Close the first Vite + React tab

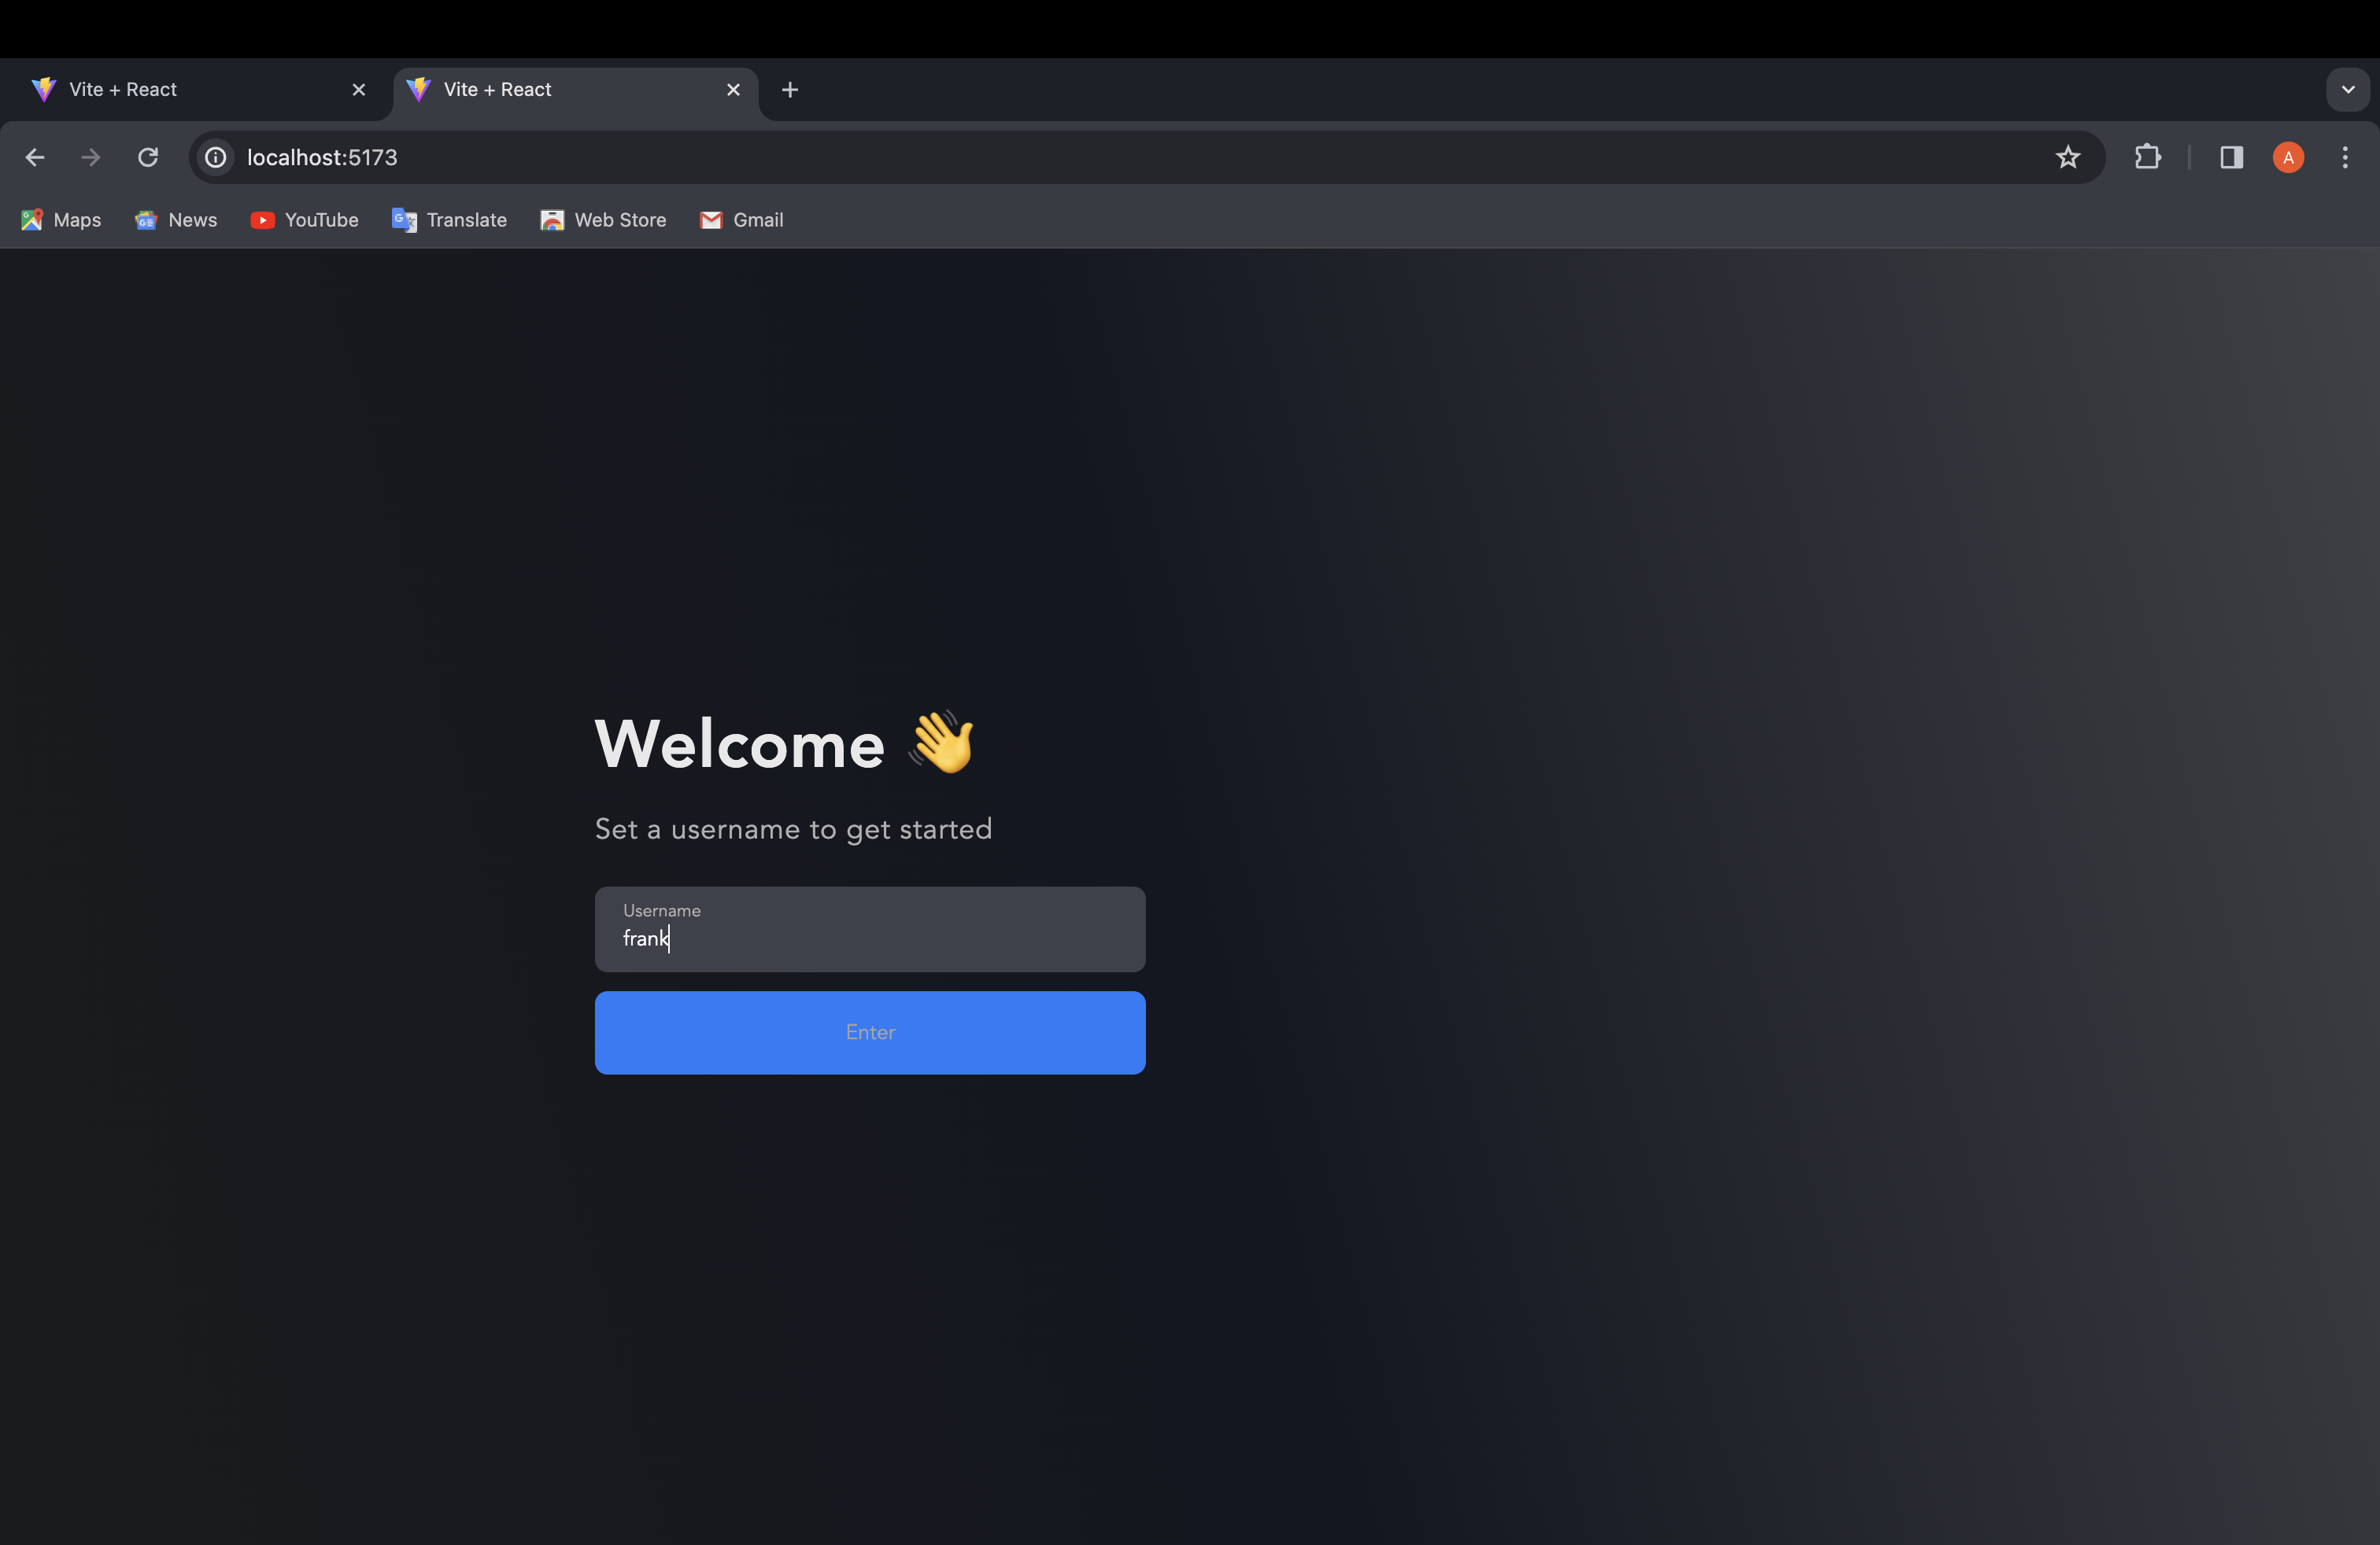[x=359, y=90]
